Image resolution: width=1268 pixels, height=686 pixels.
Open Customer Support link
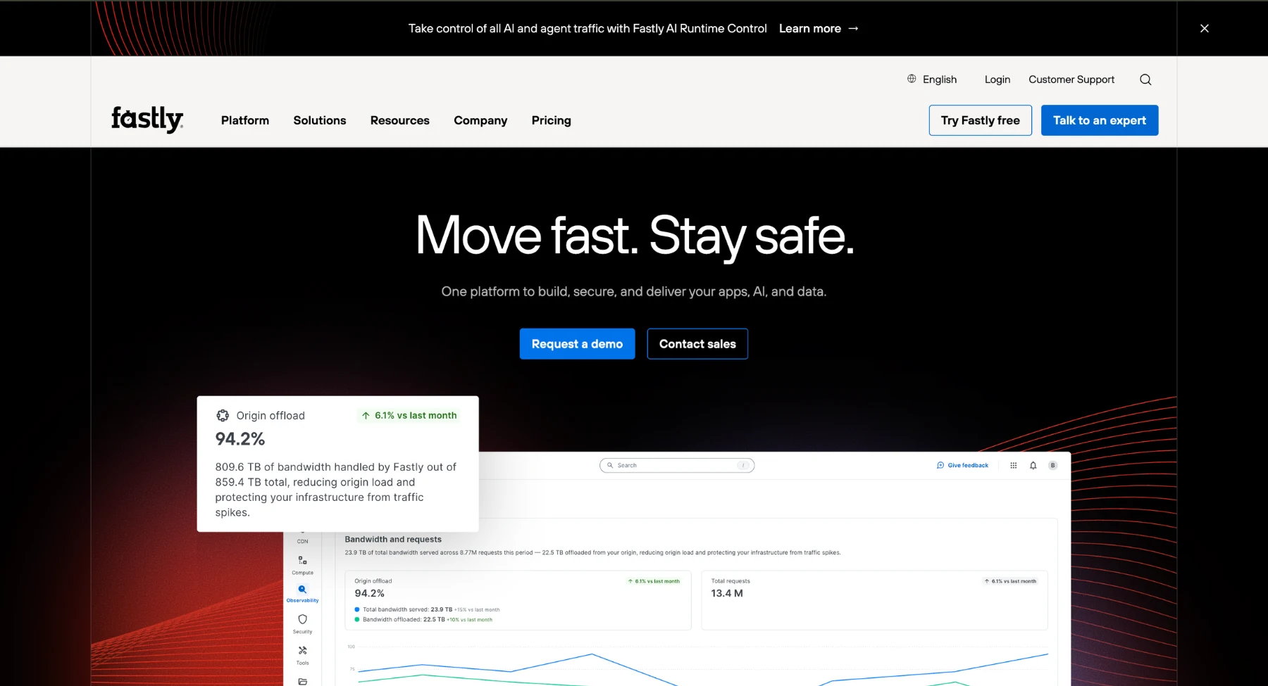pos(1071,80)
